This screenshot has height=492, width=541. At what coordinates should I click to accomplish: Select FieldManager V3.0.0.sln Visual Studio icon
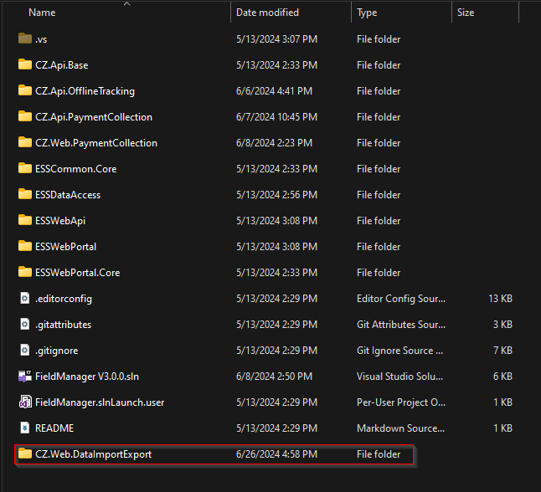[x=25, y=377]
